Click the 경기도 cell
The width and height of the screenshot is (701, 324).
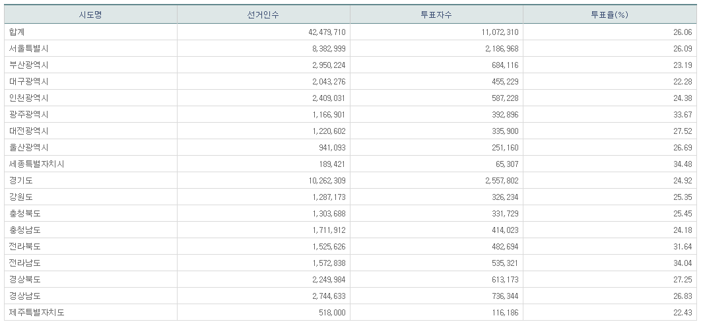coord(21,180)
